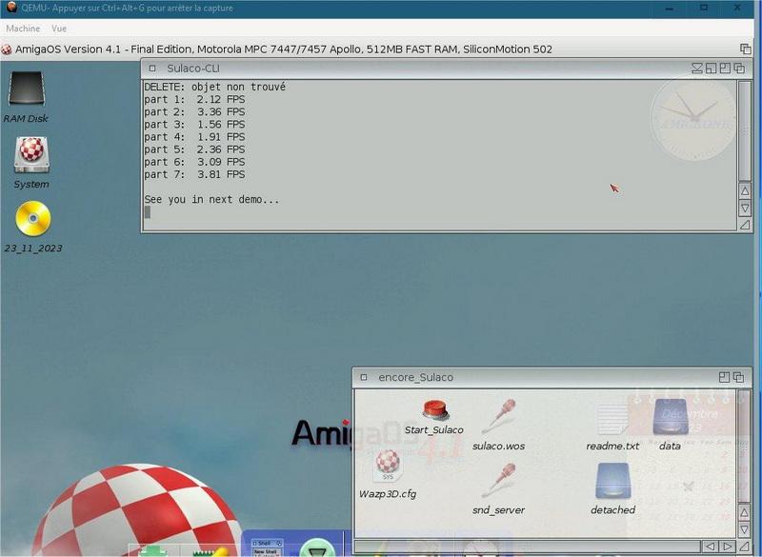Click the 'See you in next demo...' line
The image size is (762, 557).
click(x=211, y=200)
